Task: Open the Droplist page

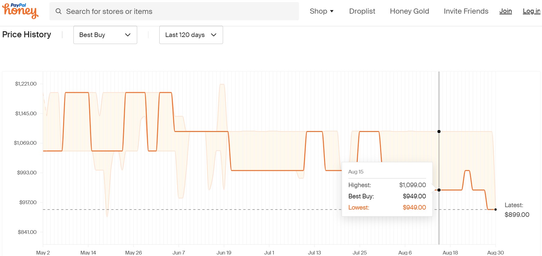Action: coord(362,11)
